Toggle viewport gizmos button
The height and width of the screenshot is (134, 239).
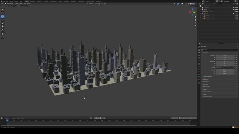[x=178, y=4]
